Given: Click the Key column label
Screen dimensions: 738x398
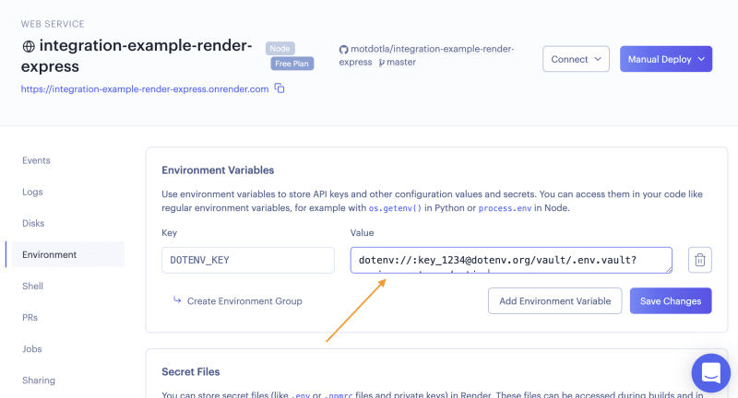Looking at the screenshot, I should coord(170,232).
